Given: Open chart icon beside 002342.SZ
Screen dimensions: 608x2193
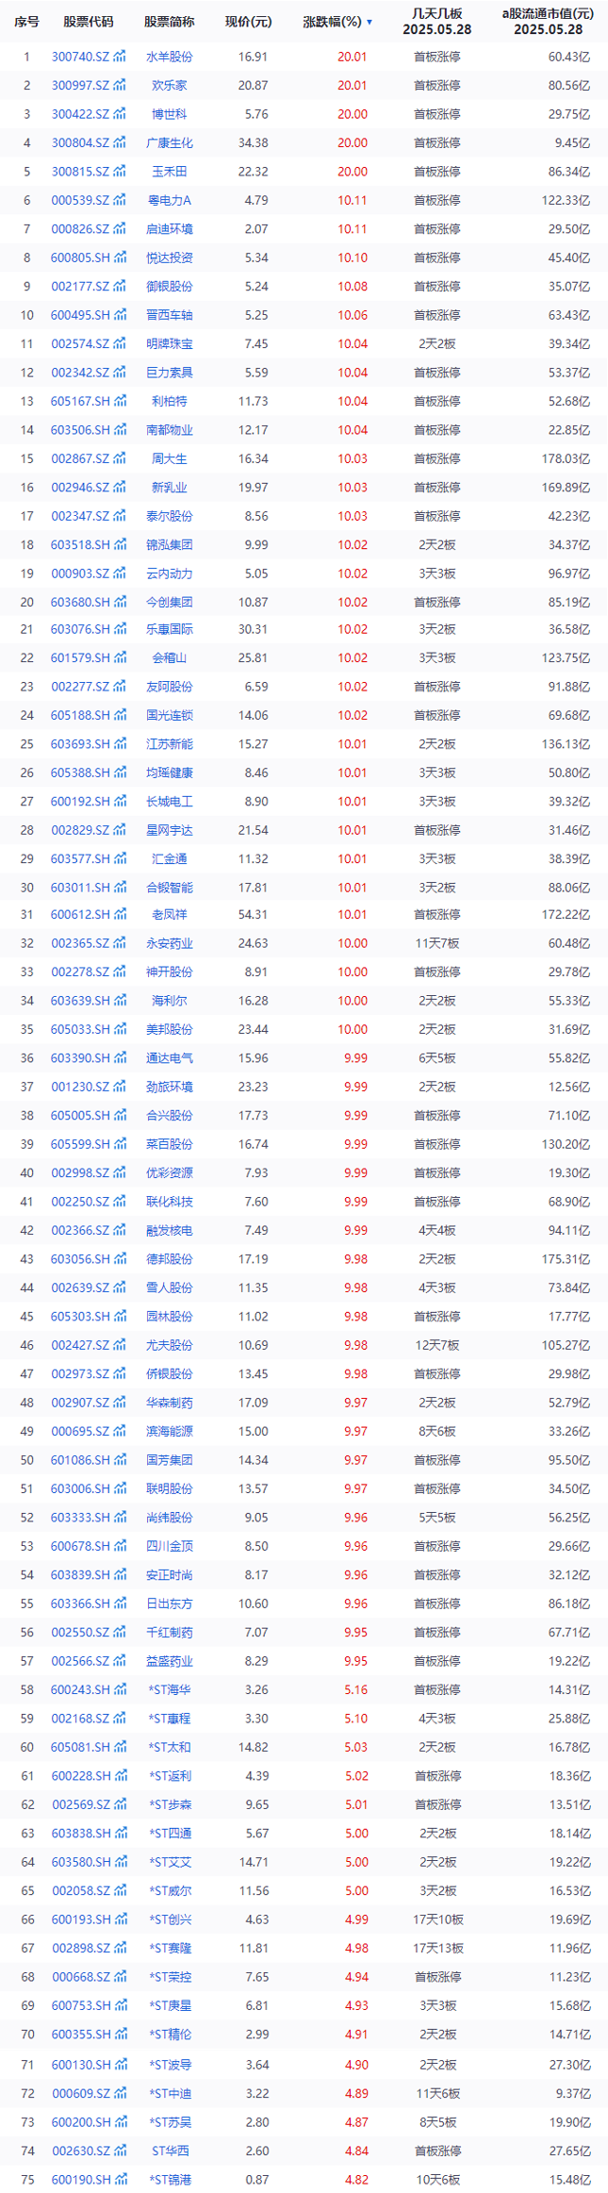Looking at the screenshot, I should point(120,373).
